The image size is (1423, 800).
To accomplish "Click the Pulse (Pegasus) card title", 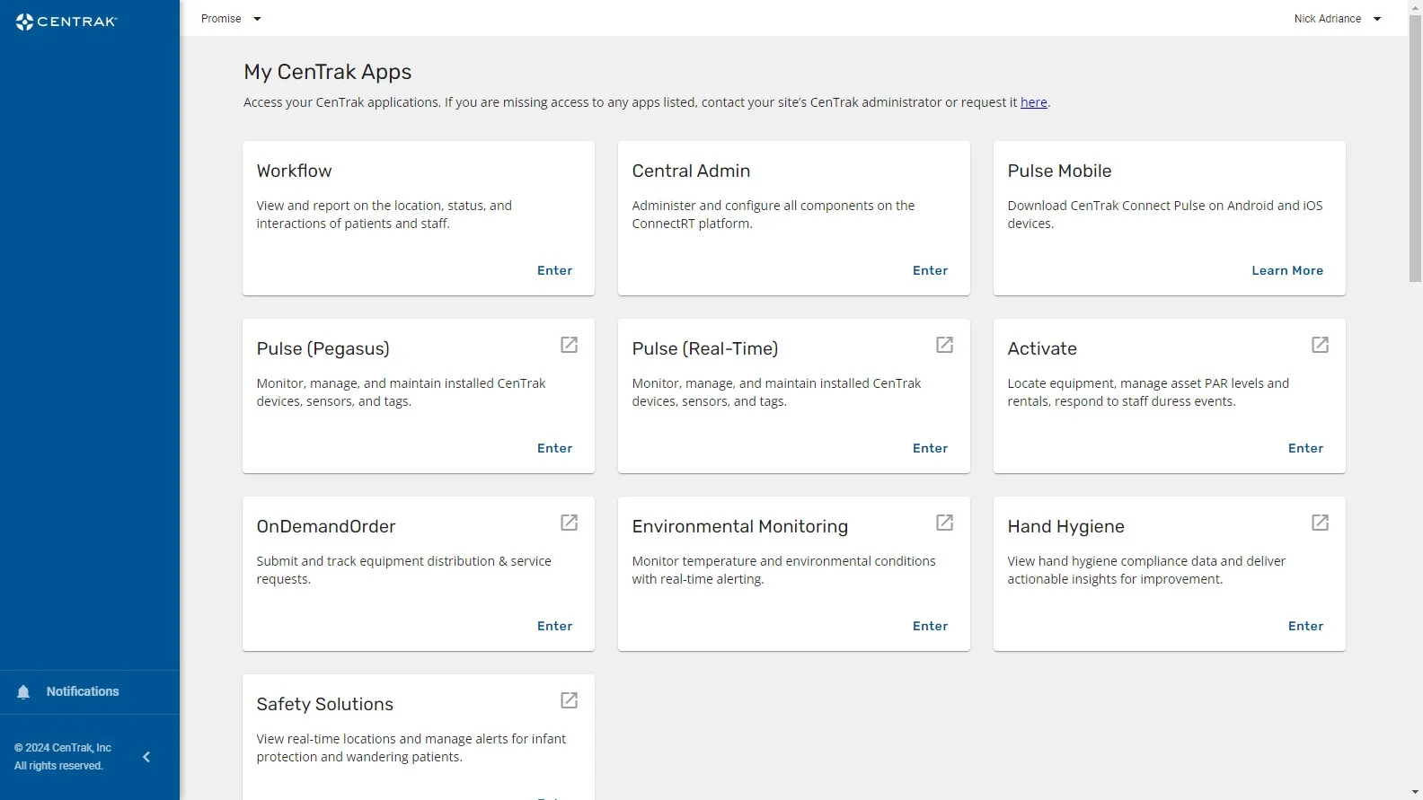I will [323, 348].
